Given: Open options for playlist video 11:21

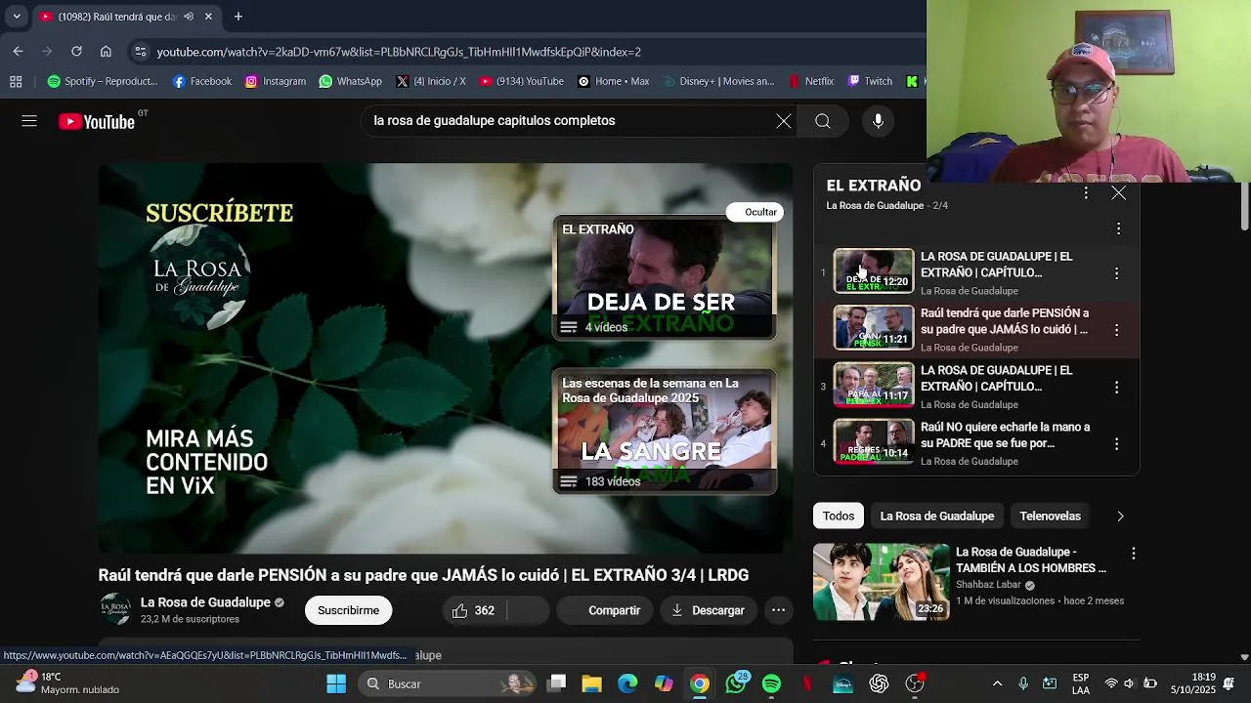Looking at the screenshot, I should [x=1116, y=330].
